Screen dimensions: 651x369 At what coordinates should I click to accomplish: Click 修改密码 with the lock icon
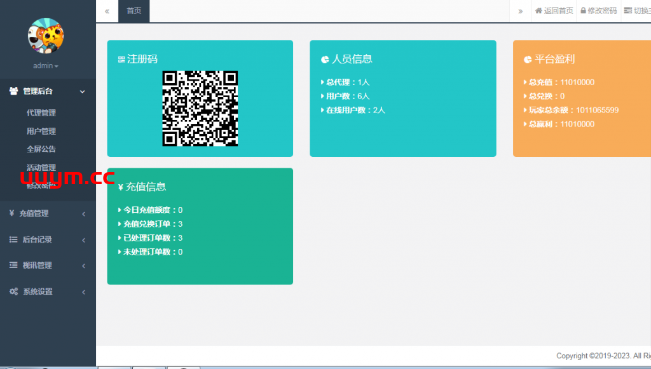tap(598, 11)
